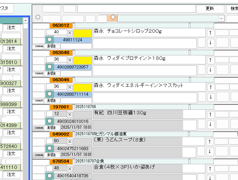Click the quantity field showing 80
238x180 pixels.
point(57,141)
